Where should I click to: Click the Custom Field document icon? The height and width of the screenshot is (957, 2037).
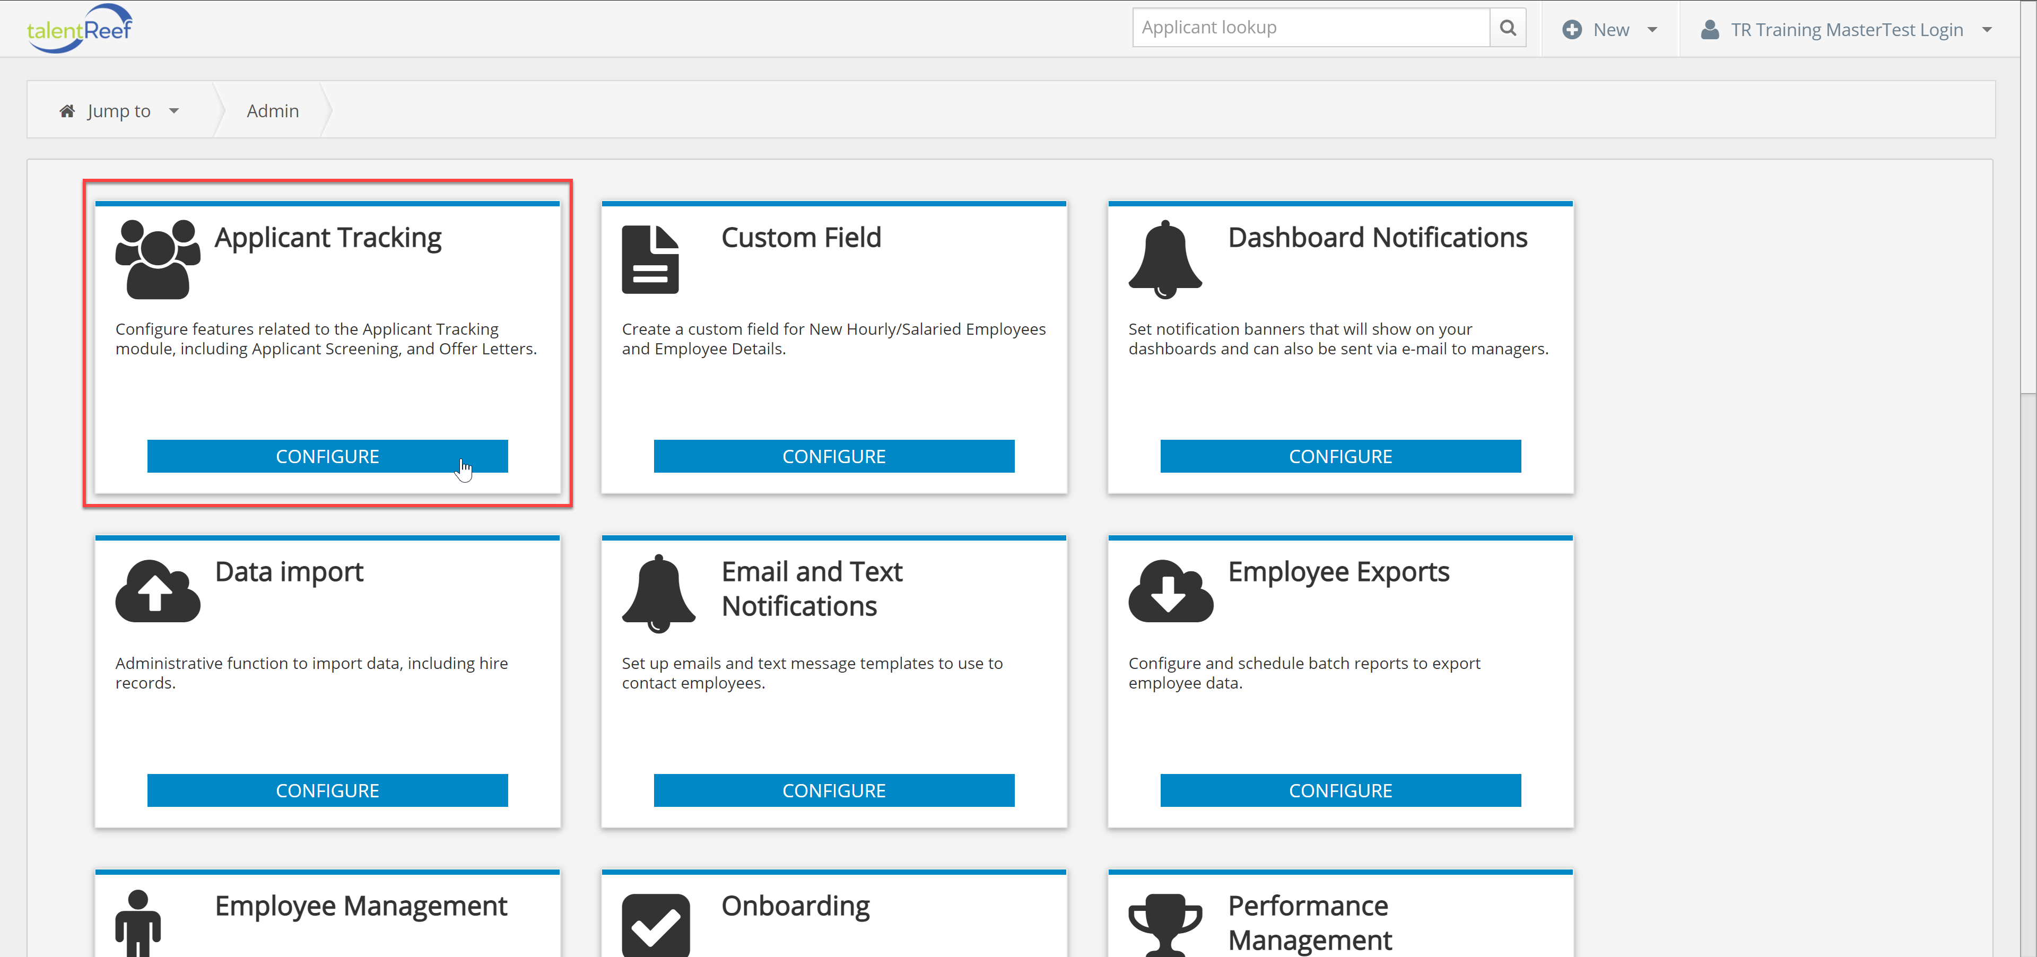650,259
